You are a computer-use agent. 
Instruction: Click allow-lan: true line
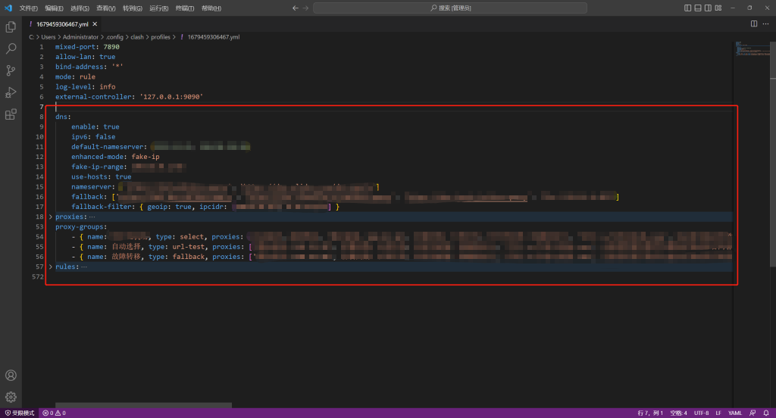point(85,57)
